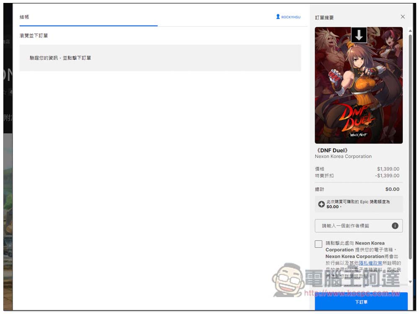Click the plus icon in Epic rewards notice
The image size is (419, 314).
[321, 204]
